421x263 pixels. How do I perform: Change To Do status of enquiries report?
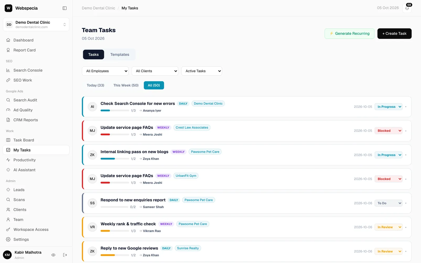tap(388, 203)
